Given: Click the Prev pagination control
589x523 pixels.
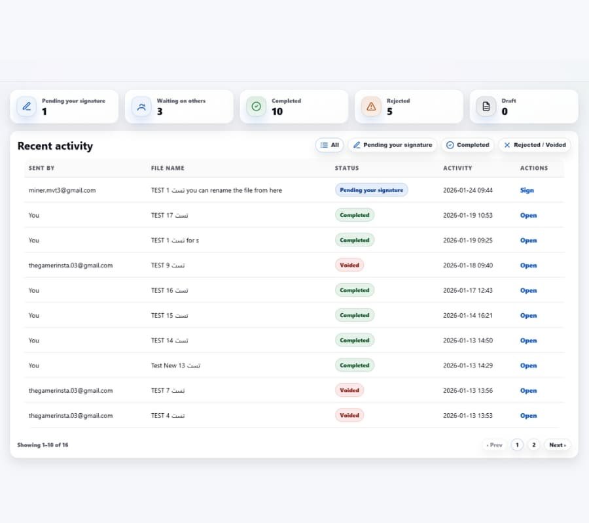Looking at the screenshot, I should [x=494, y=445].
